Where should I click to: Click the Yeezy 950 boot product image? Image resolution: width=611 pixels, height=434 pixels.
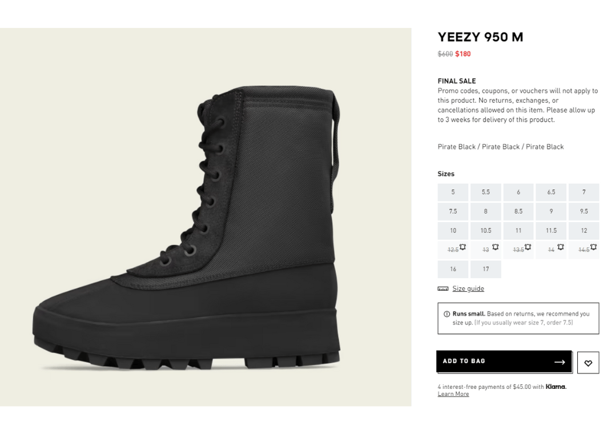point(206,228)
